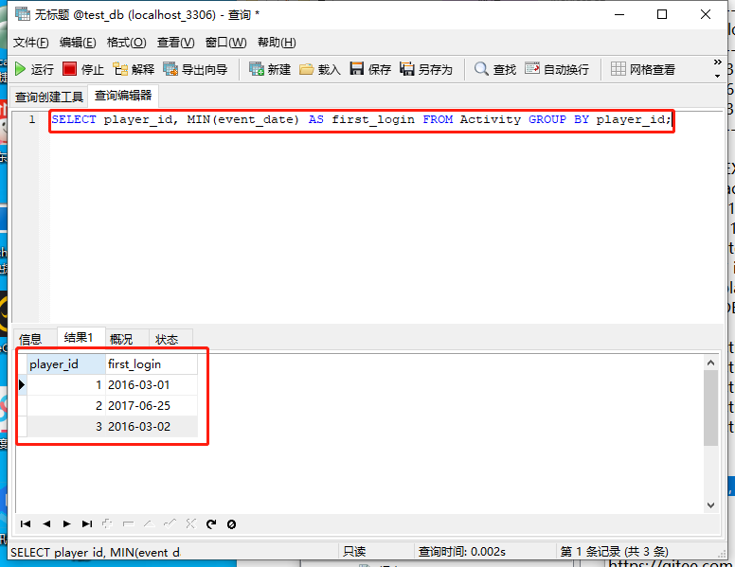735x567 pixels.
Task: Maximize the query window
Action: (x=662, y=14)
